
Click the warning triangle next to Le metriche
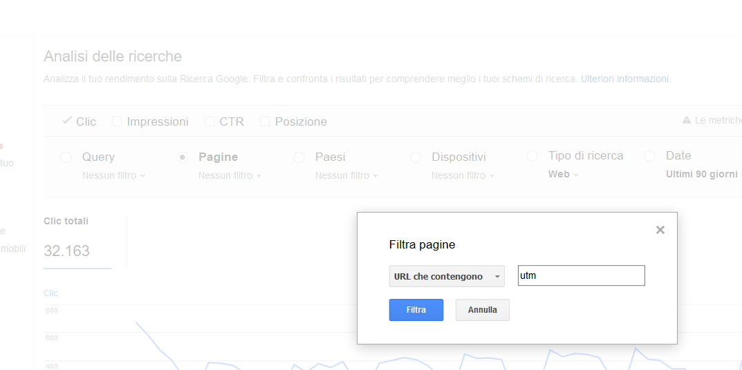[x=686, y=120]
